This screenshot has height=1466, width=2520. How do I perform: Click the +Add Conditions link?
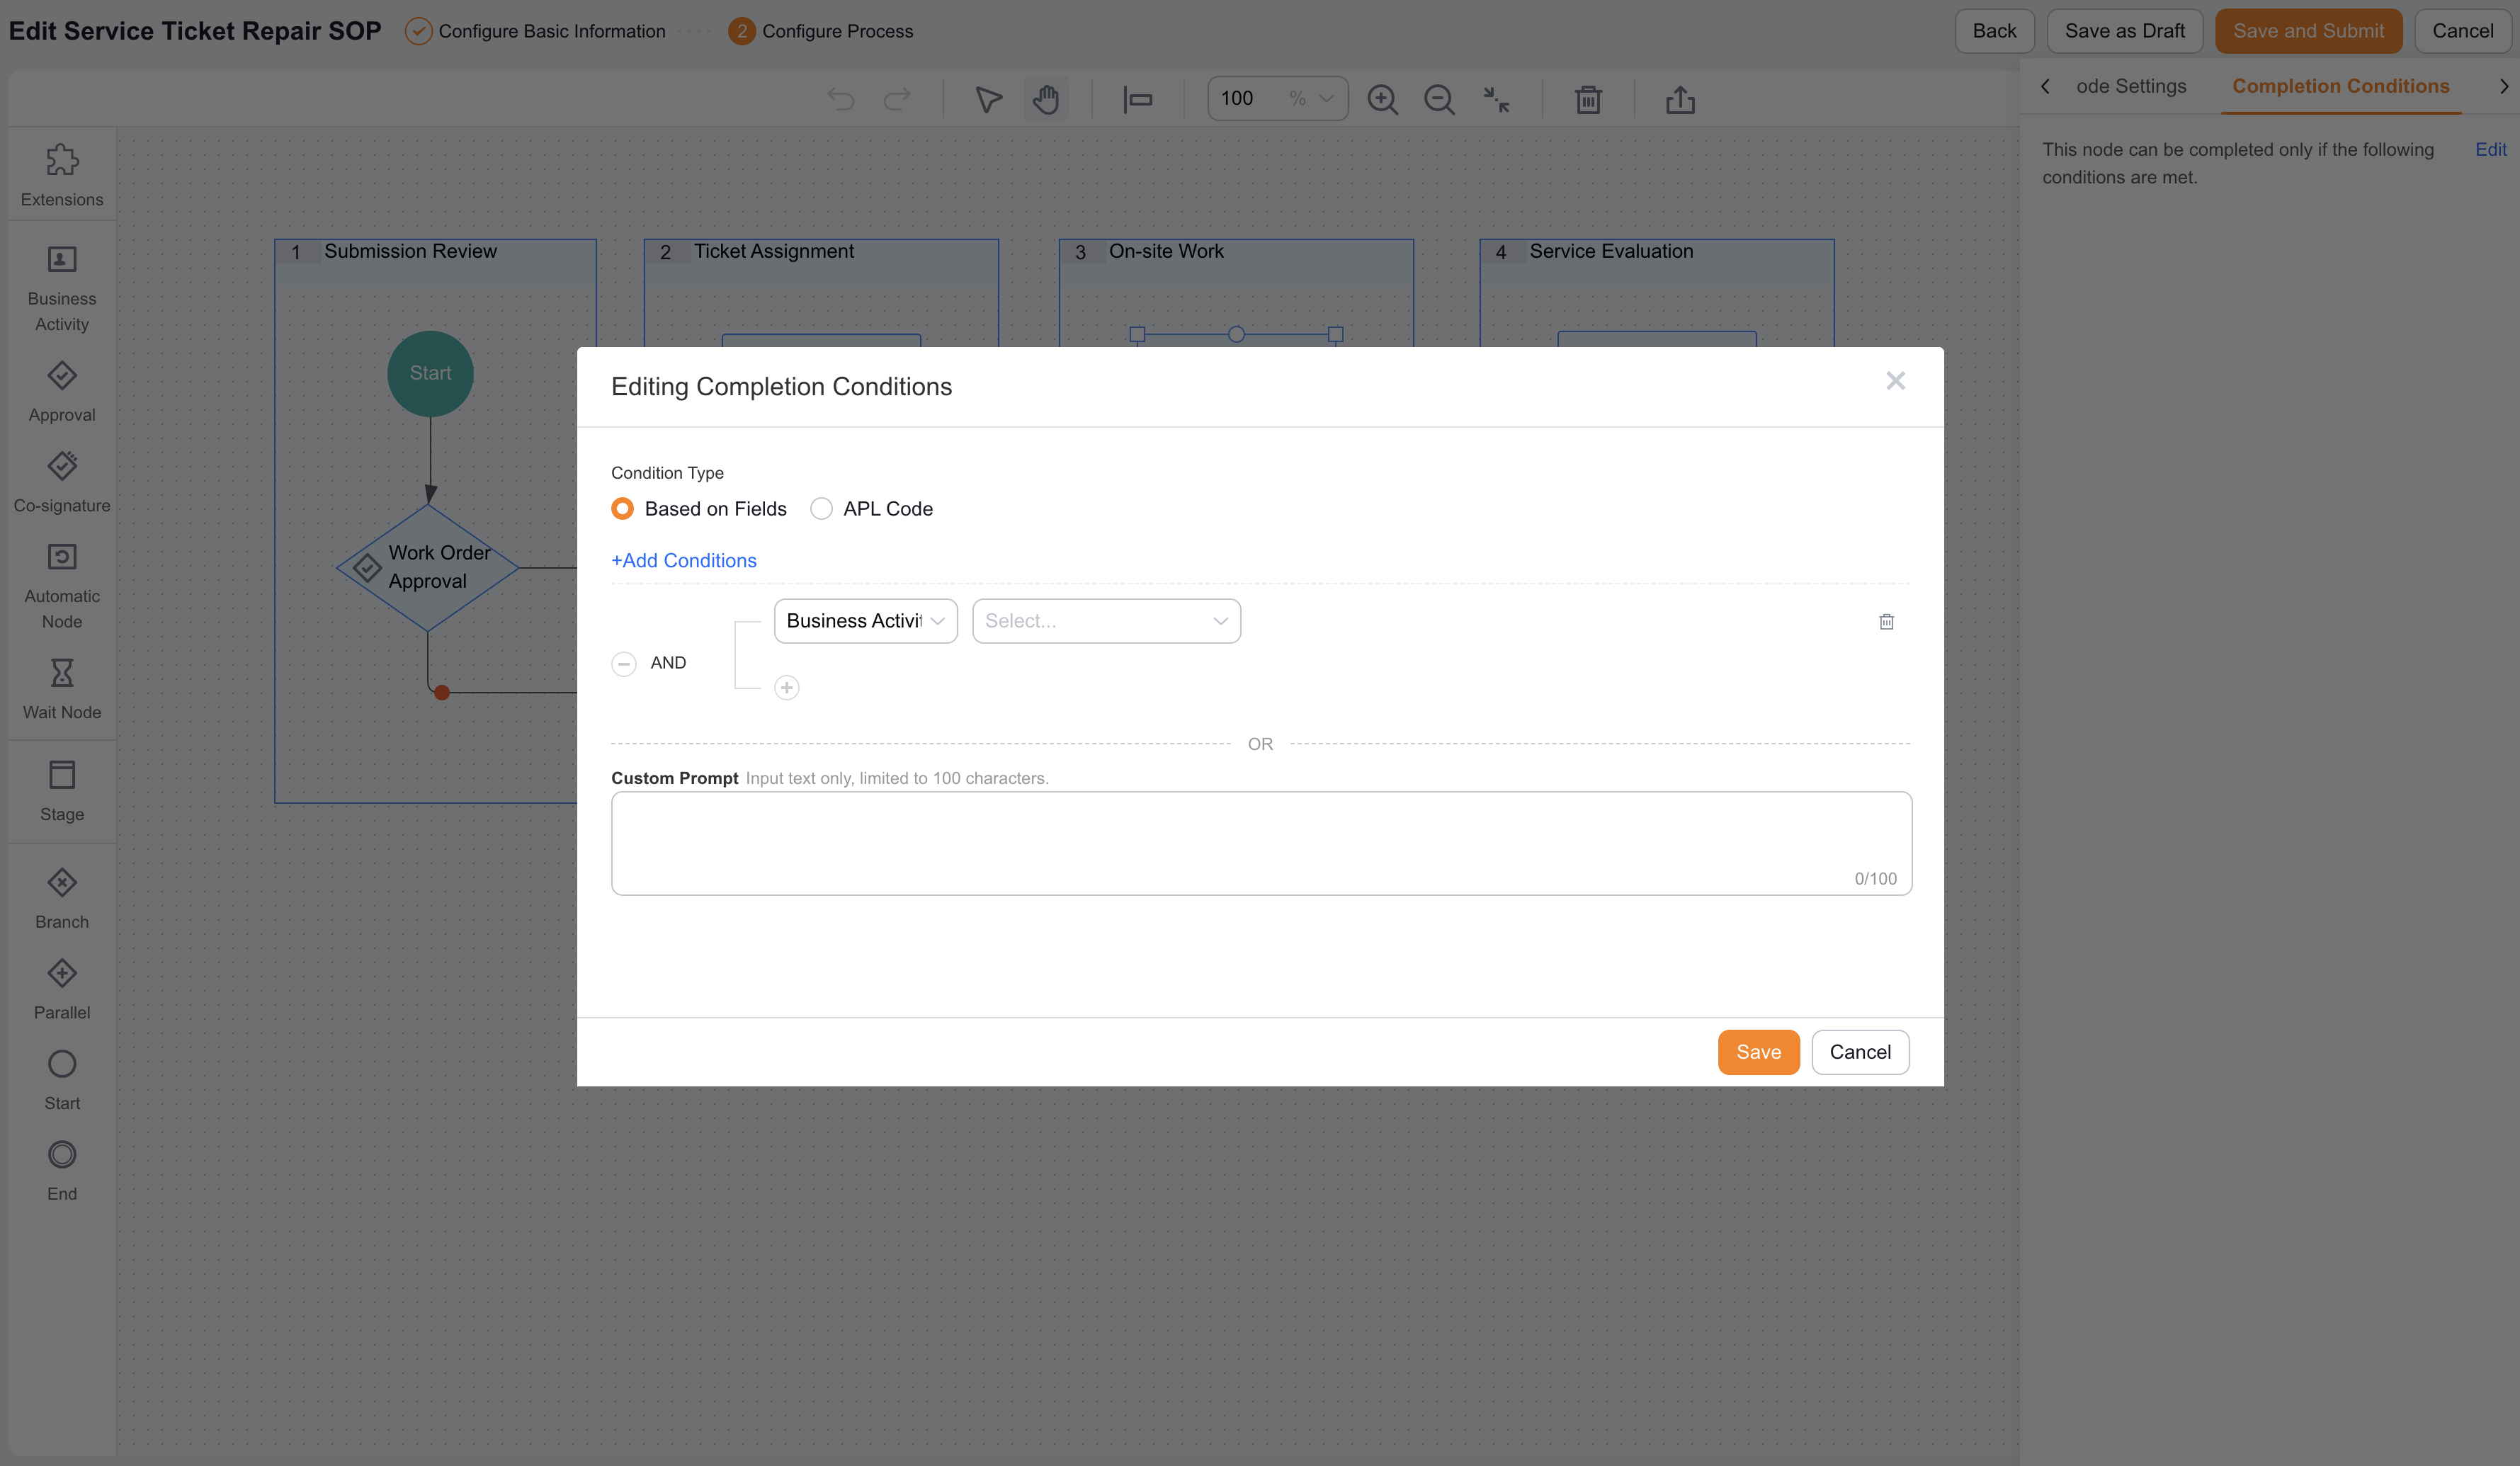click(x=684, y=561)
